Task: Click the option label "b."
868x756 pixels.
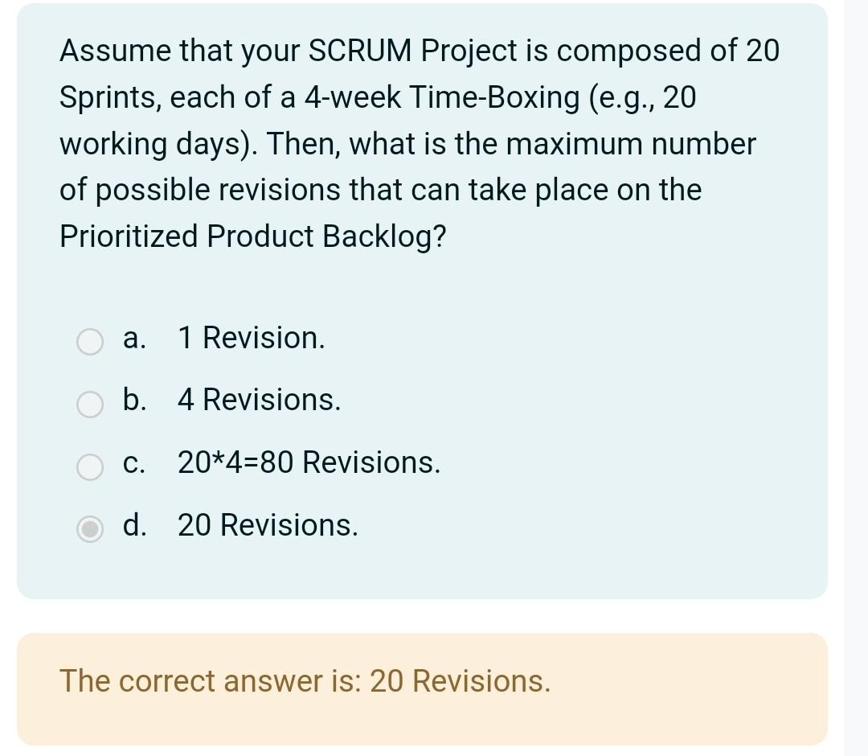Action: point(135,401)
